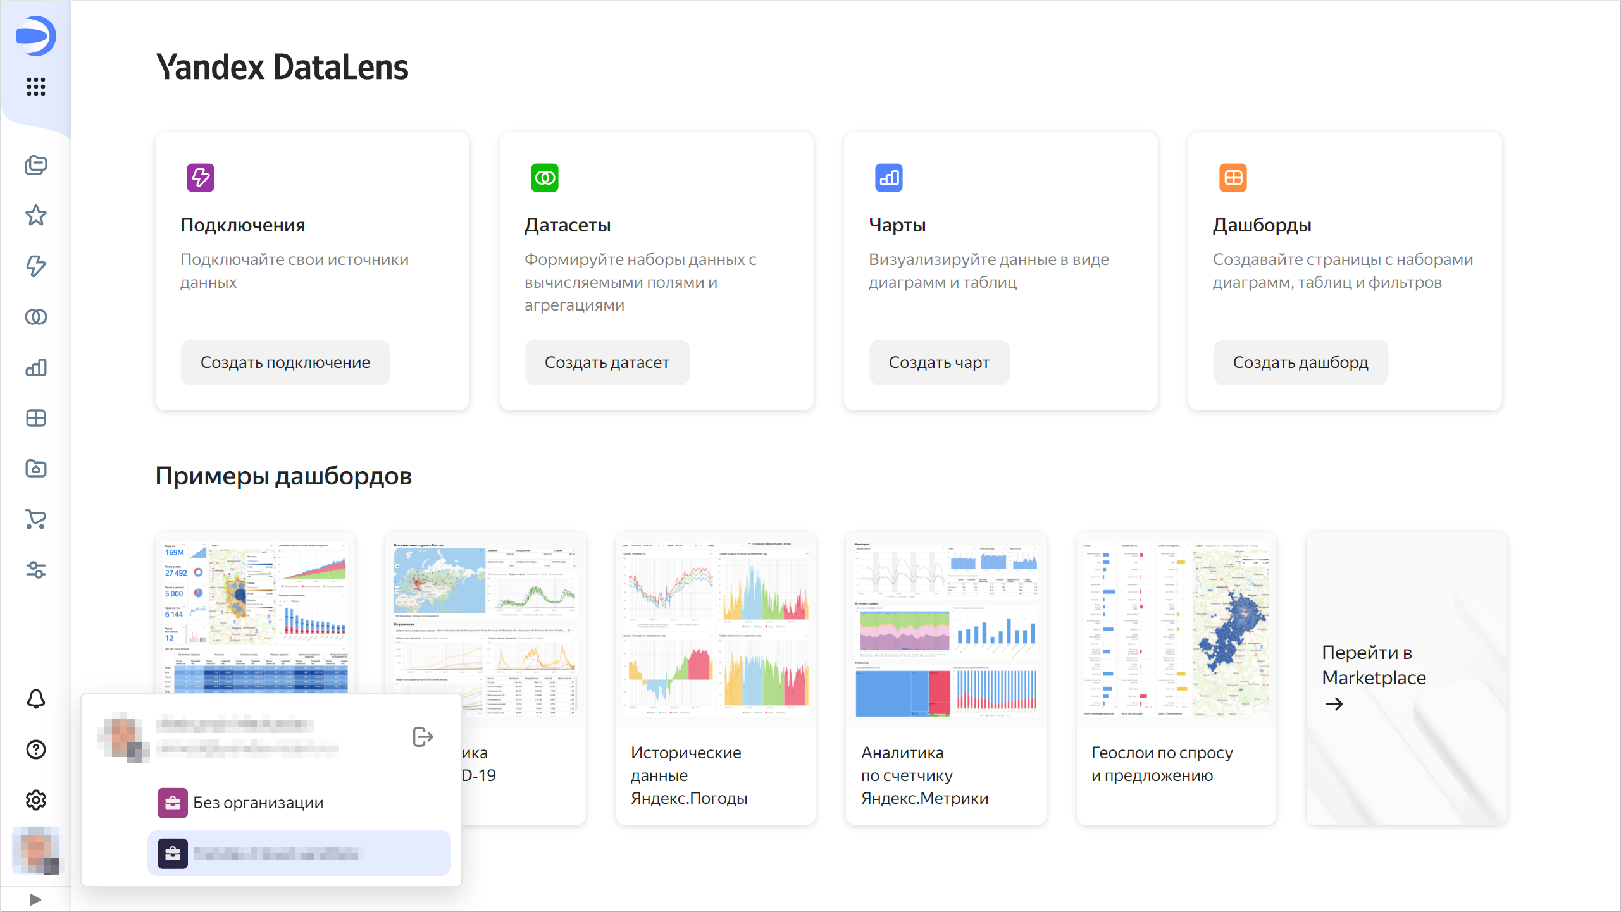
Task: Open Connections lightning icon in sidebar
Action: [x=36, y=266]
